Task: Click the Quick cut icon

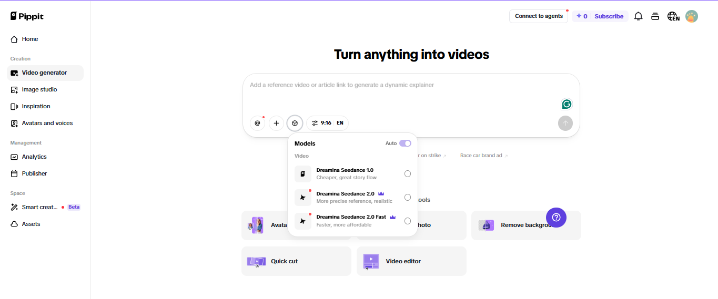Action: pos(257,261)
